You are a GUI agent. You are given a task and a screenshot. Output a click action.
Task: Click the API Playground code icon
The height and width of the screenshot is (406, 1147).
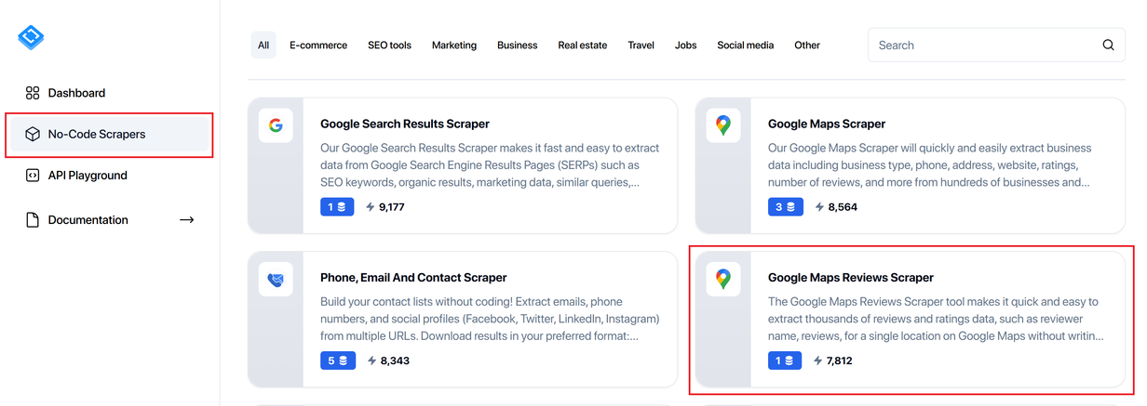(33, 175)
